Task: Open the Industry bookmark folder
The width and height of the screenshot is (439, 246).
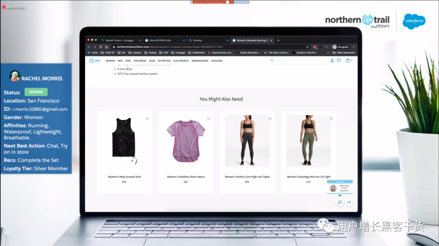Action: (135, 53)
